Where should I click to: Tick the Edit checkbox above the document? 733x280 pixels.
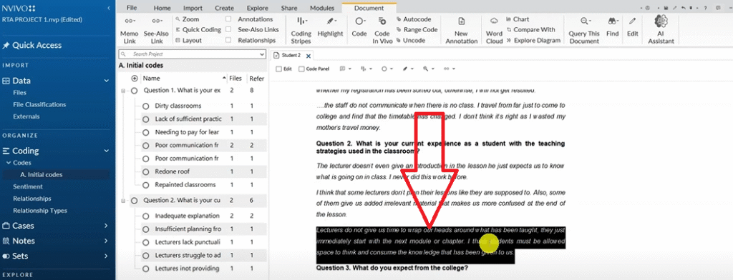279,69
